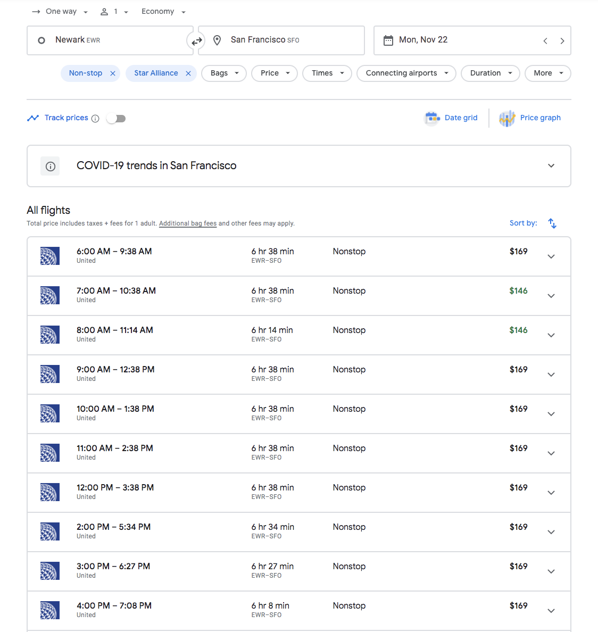The image size is (598, 632).
Task: Open the Connecting airports filter dropdown
Action: [x=406, y=73]
